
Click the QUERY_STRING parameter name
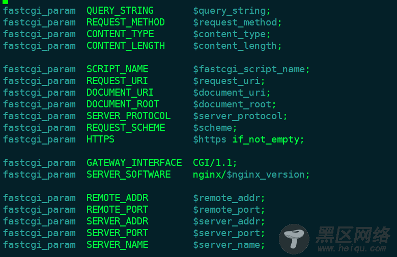click(x=120, y=11)
